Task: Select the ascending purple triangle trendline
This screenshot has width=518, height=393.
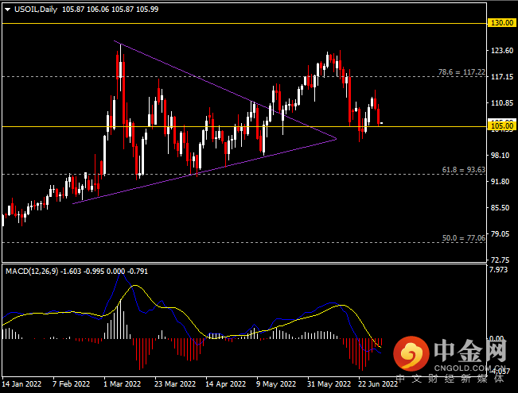Action: pyautogui.click(x=204, y=171)
